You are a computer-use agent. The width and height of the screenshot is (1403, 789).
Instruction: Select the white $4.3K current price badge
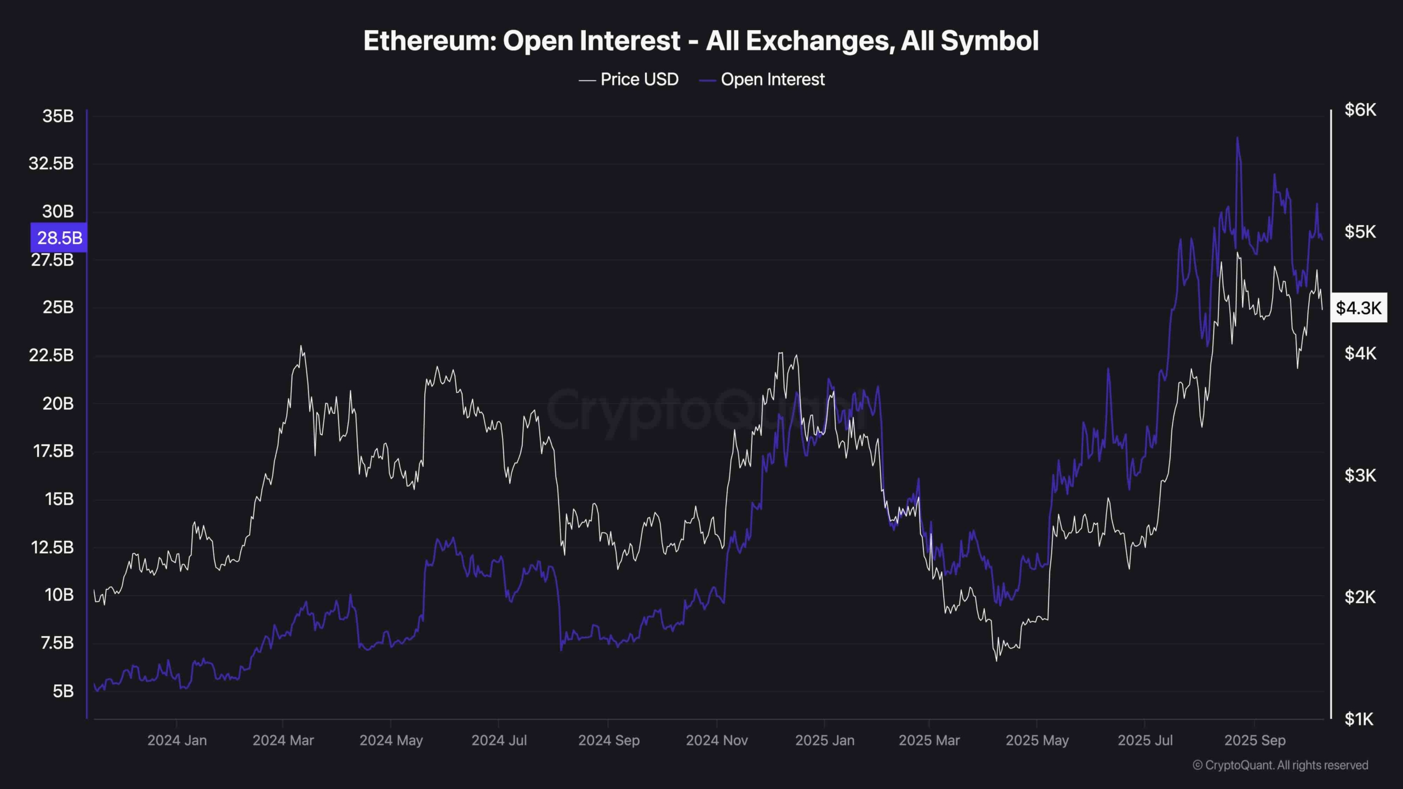coord(1359,308)
